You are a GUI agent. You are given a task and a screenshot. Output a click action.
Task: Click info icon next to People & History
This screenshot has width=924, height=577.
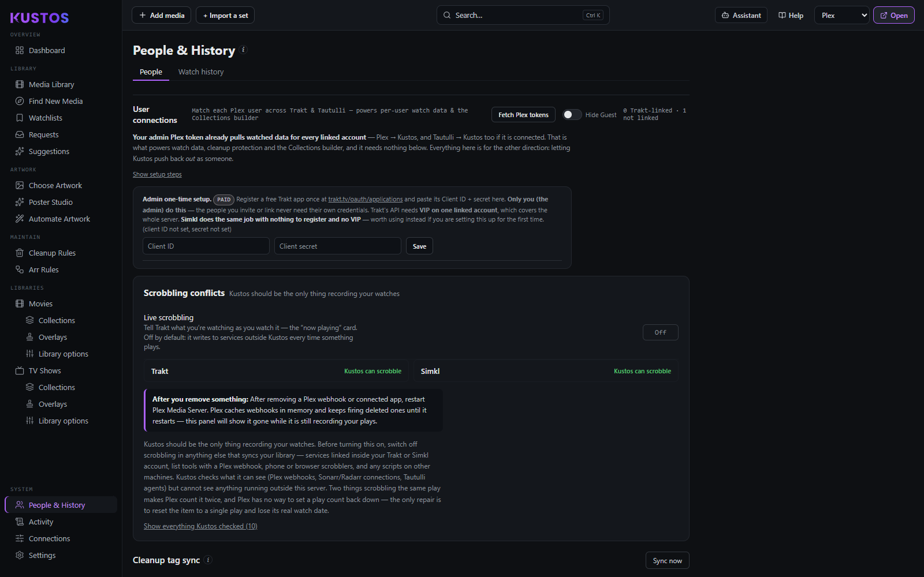243,50
